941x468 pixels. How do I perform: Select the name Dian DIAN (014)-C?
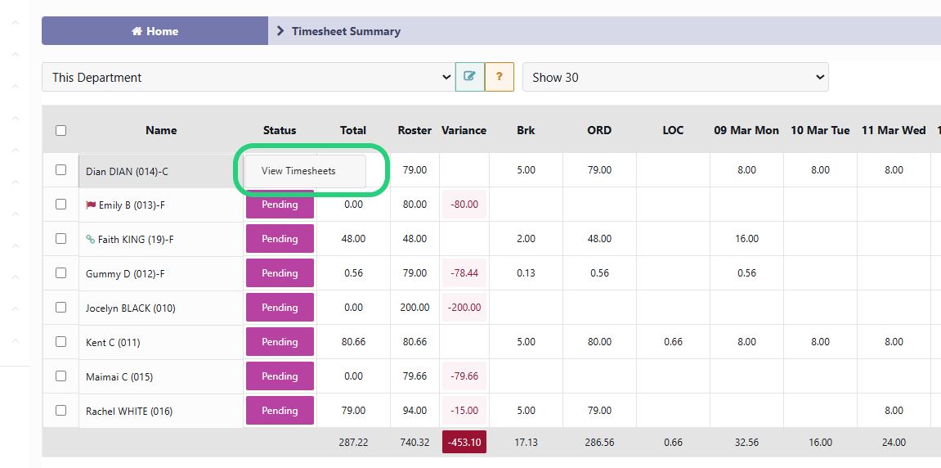pos(128,171)
